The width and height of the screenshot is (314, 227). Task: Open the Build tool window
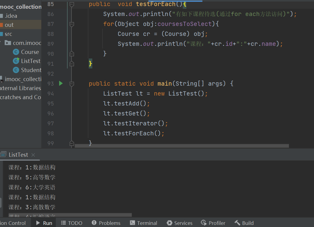point(244,223)
